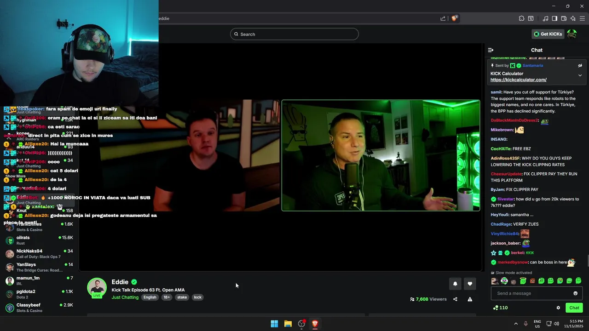Click username fiivestar in chat
The height and width of the screenshot is (331, 589).
505,199
